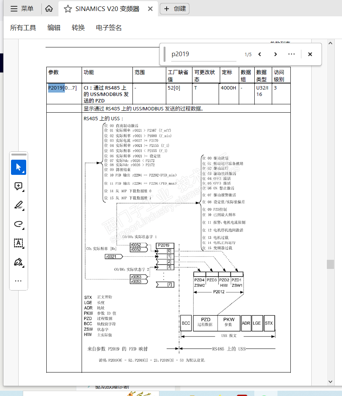Open the 编辑 menu
Viewport: 342px width, 396px height.
pos(54,28)
